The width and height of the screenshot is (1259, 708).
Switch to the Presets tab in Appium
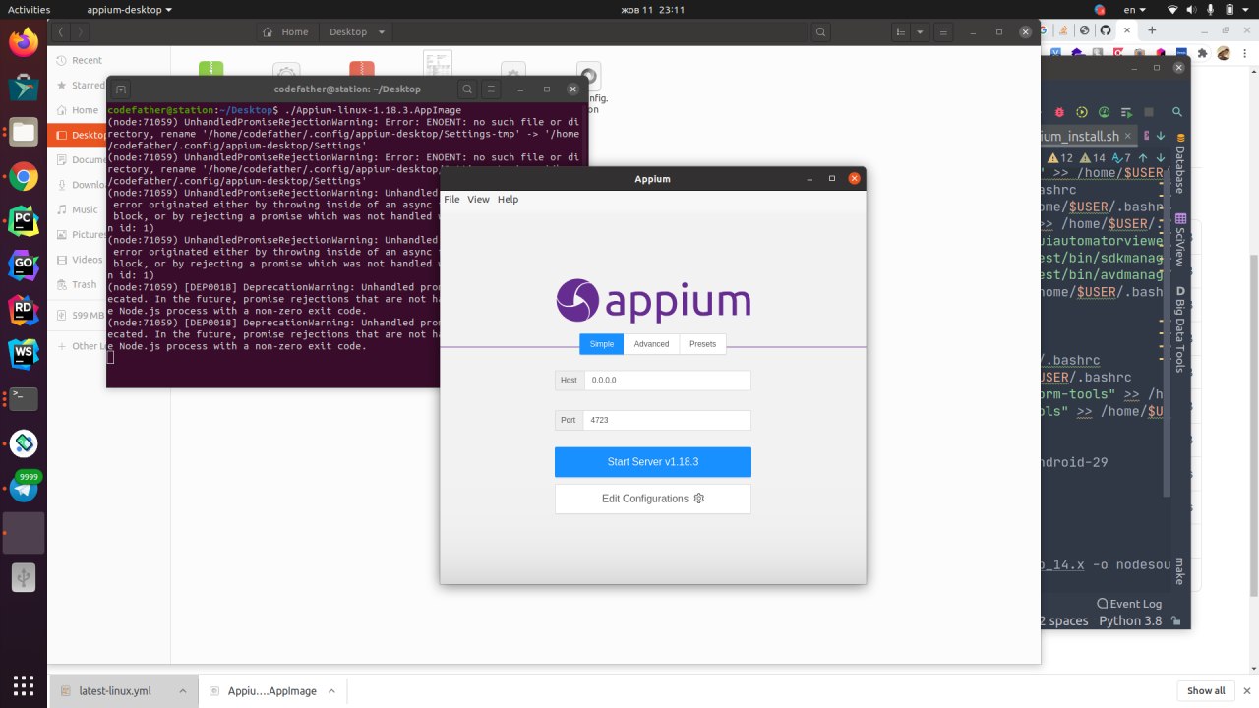[x=703, y=344]
